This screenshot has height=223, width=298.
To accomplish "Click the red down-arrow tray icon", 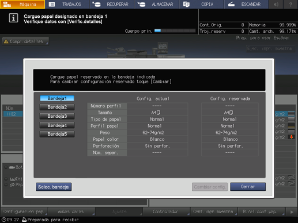I will [x=291, y=137].
